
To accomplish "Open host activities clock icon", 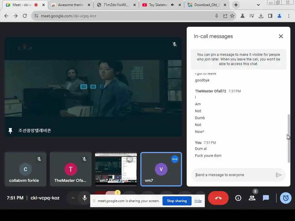I will 285,198.
